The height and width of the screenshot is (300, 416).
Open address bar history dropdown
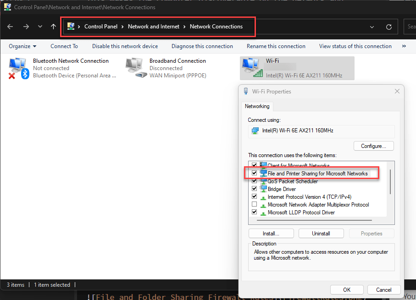[x=372, y=27]
